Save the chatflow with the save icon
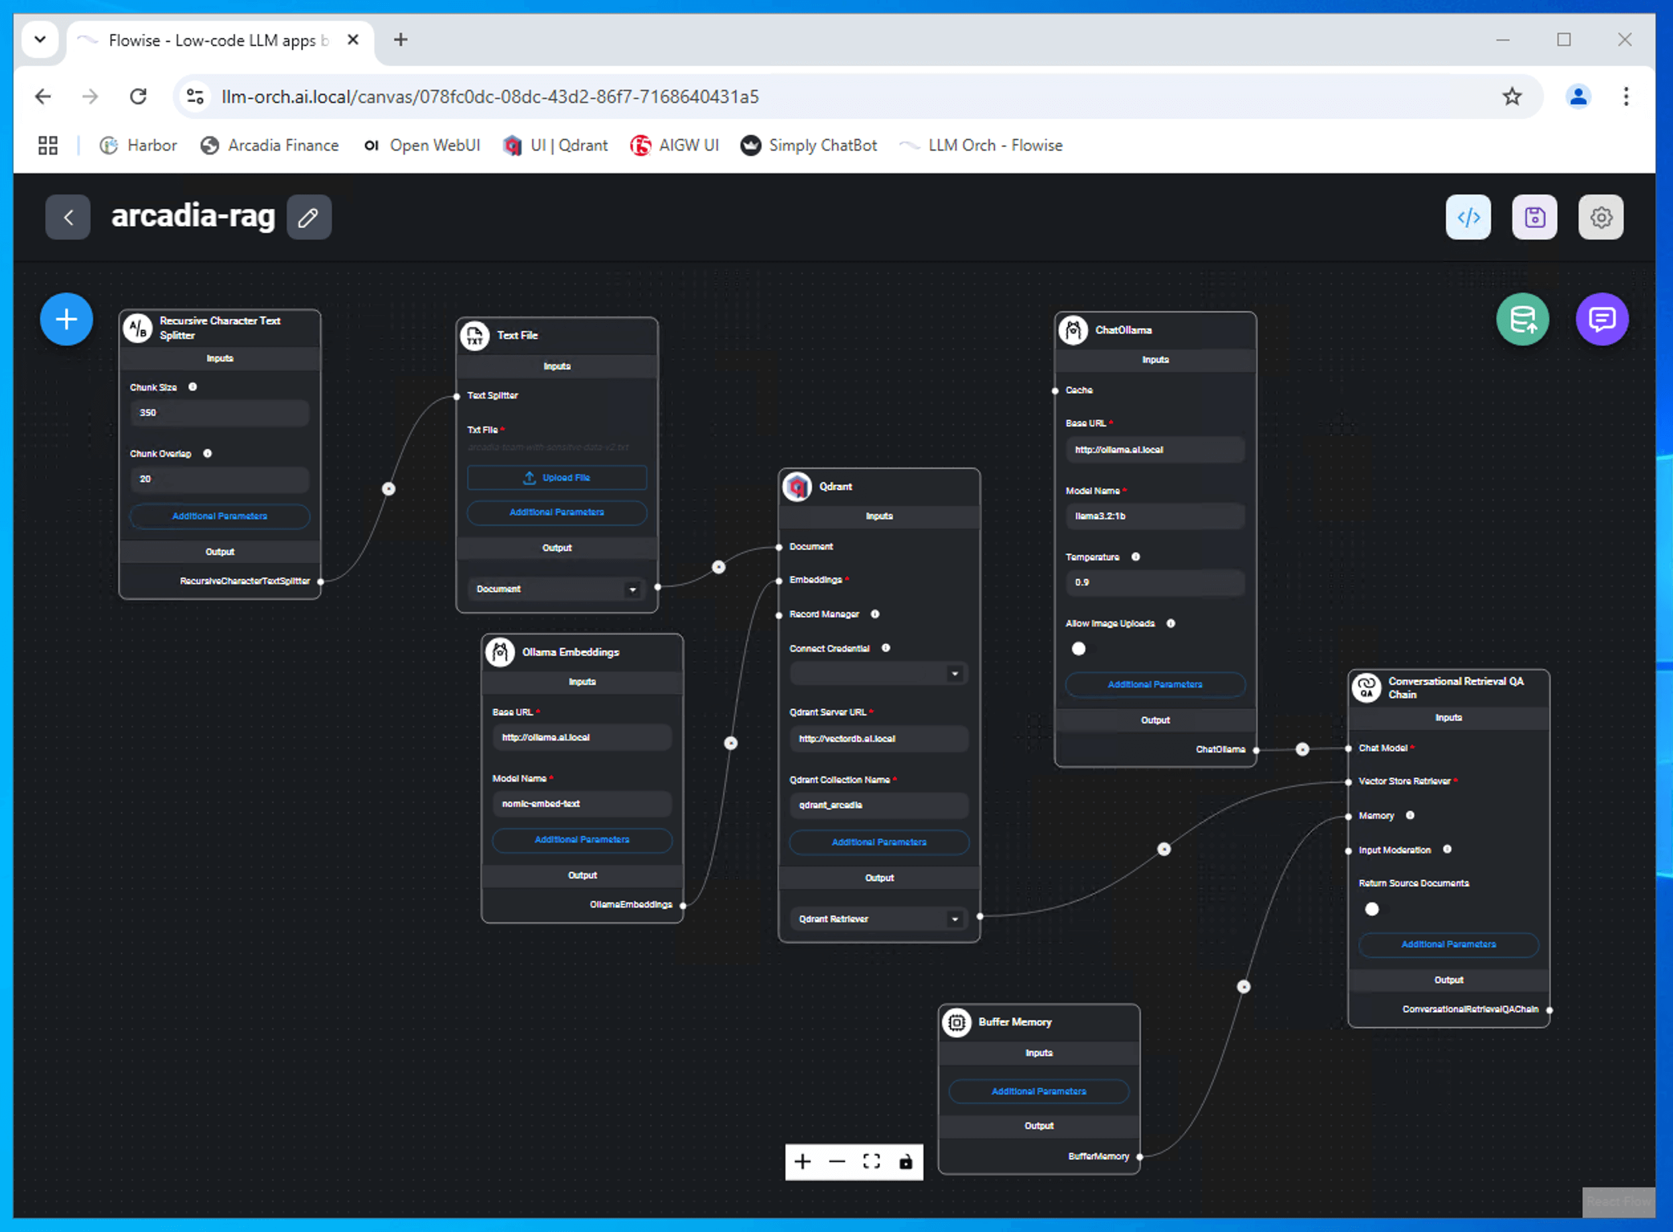1673x1232 pixels. 1534,217
